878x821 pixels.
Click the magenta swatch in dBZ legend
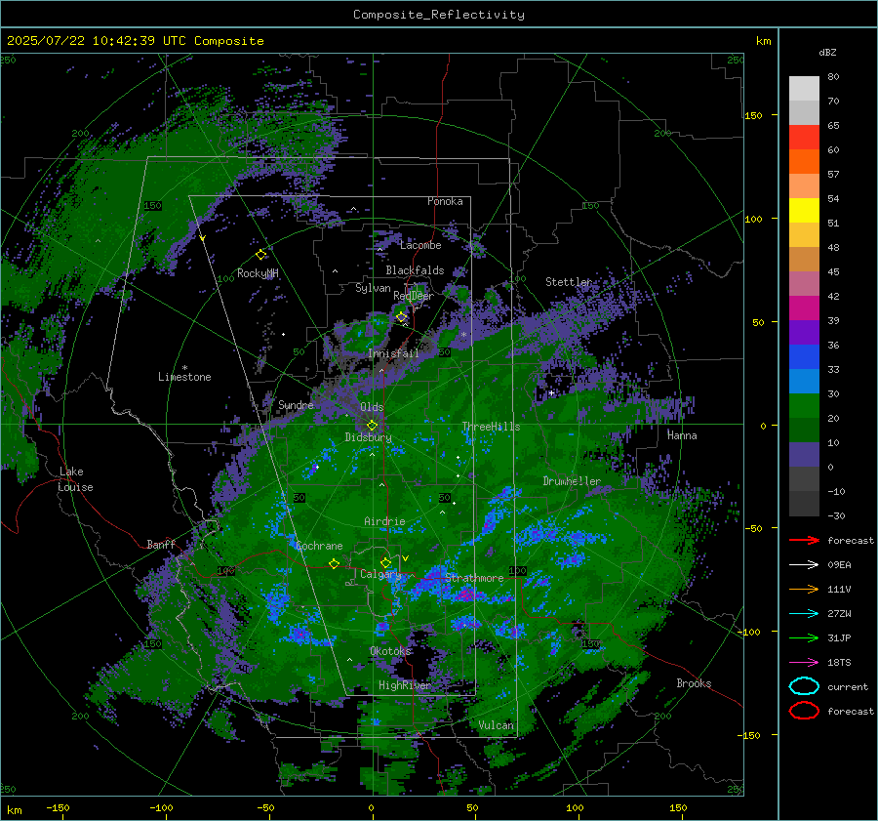tap(804, 308)
